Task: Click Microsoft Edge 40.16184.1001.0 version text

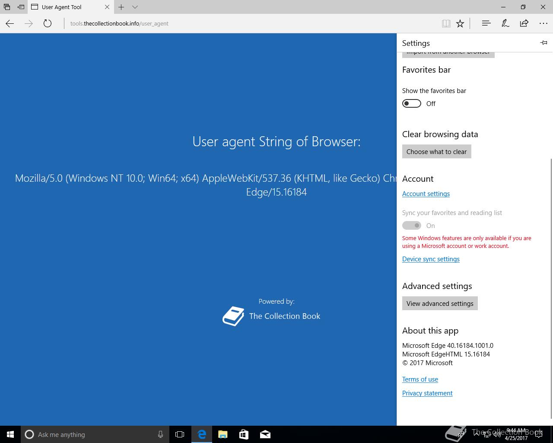Action: click(448, 346)
